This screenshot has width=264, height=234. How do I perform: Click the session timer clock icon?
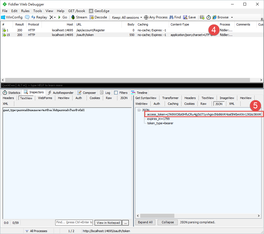coord(208,17)
